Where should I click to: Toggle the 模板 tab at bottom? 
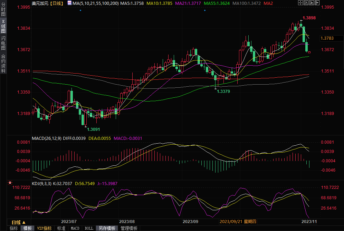pos(28,228)
